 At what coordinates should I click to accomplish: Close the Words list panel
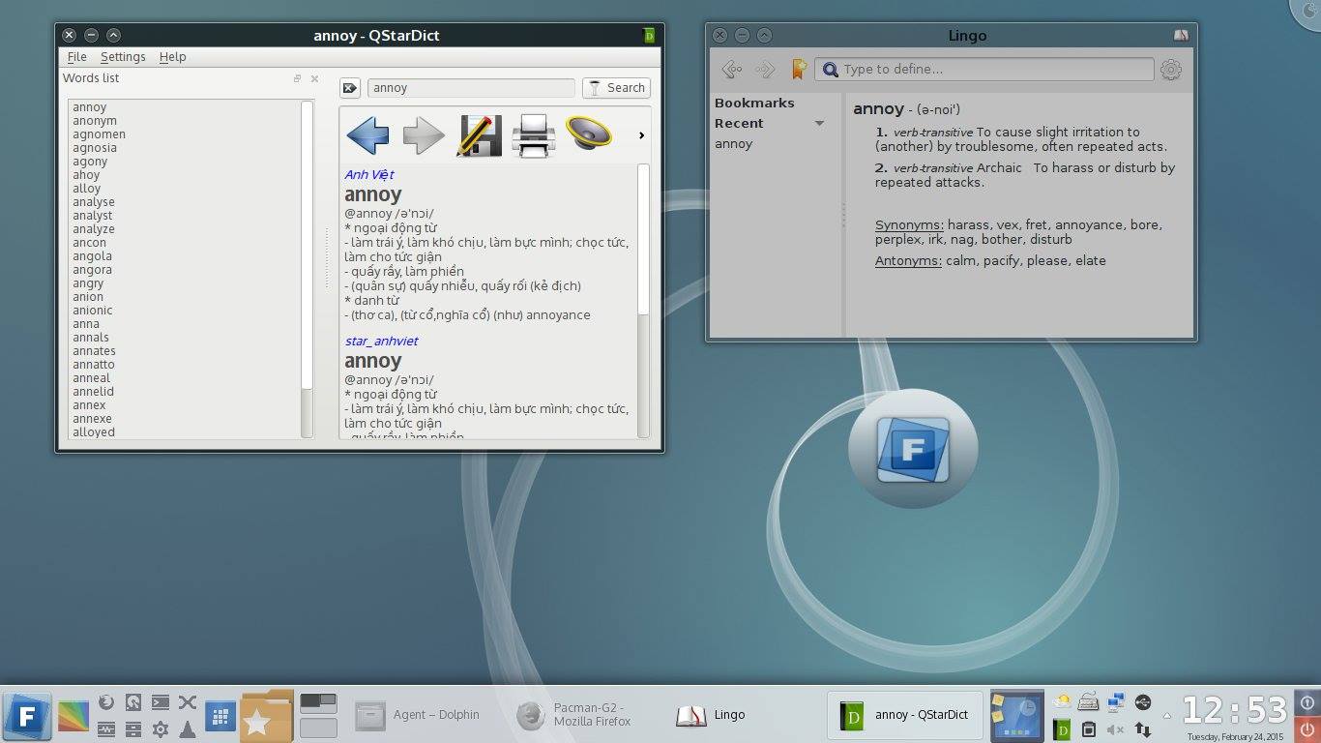[x=314, y=78]
